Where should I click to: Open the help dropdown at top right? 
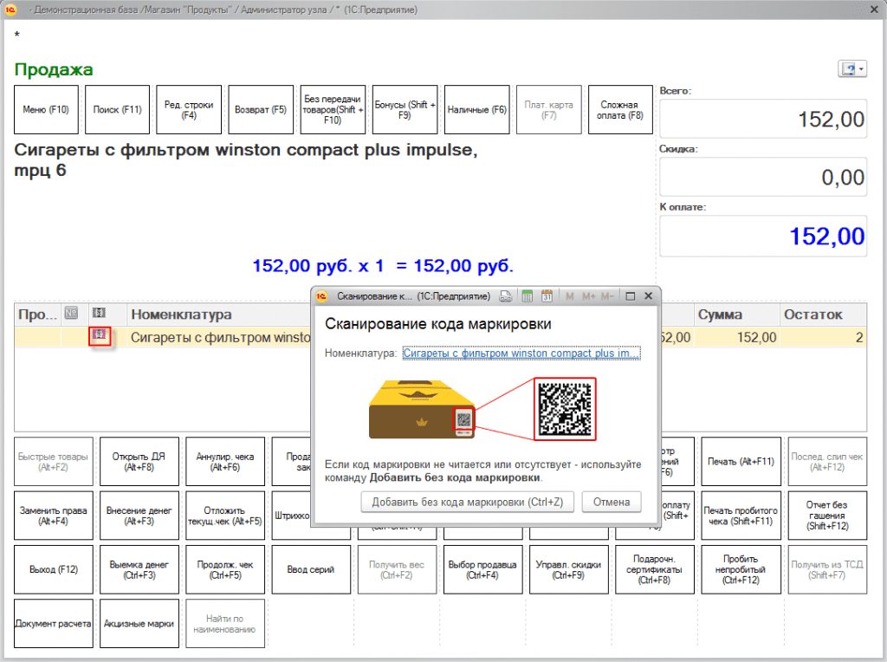point(852,69)
